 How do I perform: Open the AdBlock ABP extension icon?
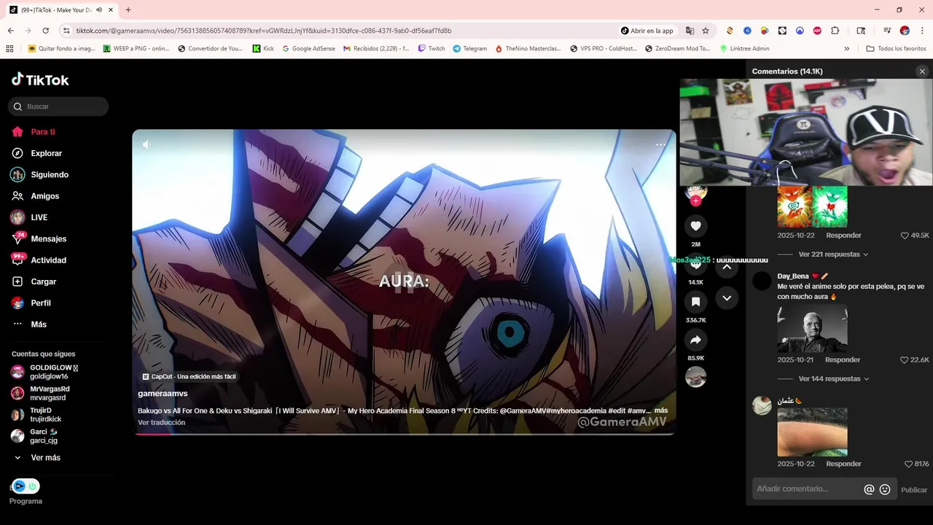(817, 31)
